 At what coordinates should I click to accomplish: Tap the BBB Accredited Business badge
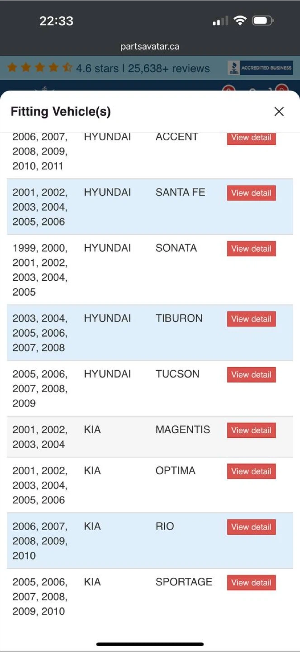click(260, 68)
